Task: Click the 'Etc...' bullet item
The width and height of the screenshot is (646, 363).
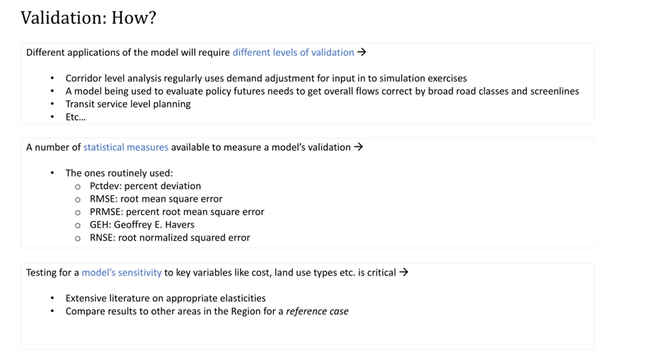Action: pos(75,117)
